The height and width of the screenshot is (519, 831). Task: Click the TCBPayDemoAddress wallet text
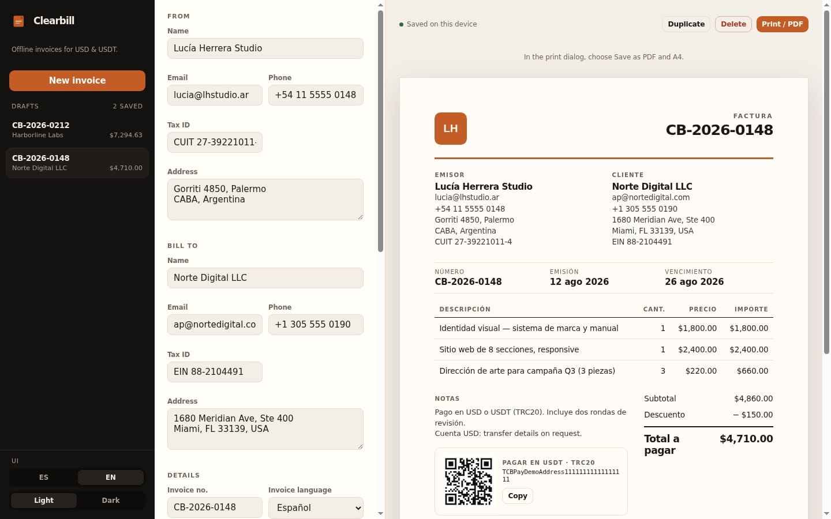click(x=560, y=475)
